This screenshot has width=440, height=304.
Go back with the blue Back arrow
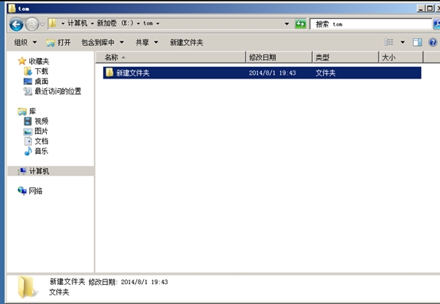tap(16, 25)
